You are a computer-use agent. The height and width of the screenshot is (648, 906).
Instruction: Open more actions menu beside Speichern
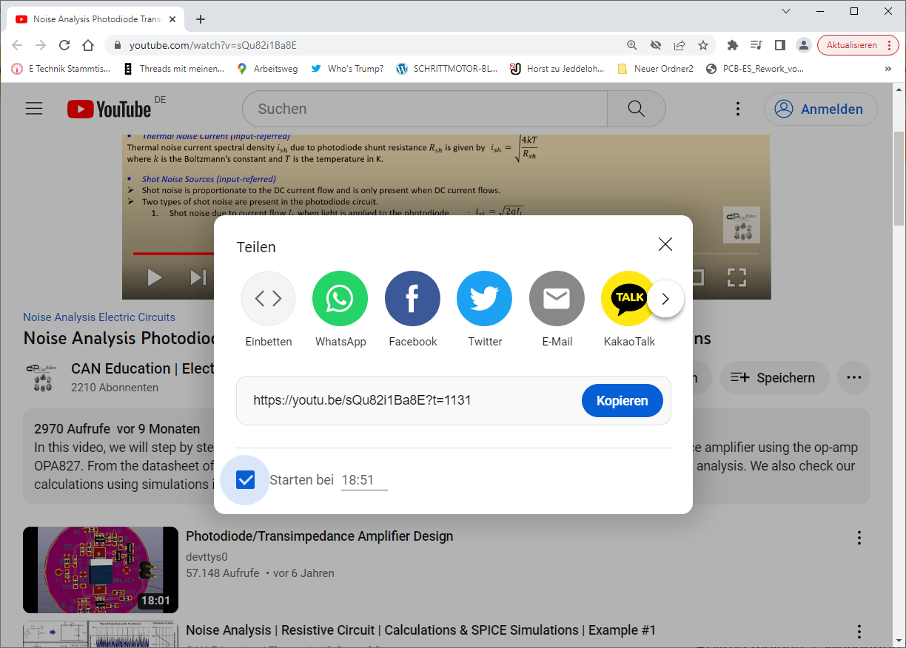pyautogui.click(x=853, y=377)
